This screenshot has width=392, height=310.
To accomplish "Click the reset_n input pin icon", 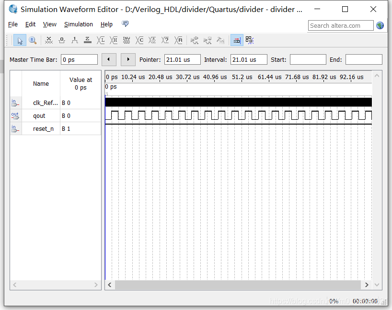I will click(15, 129).
